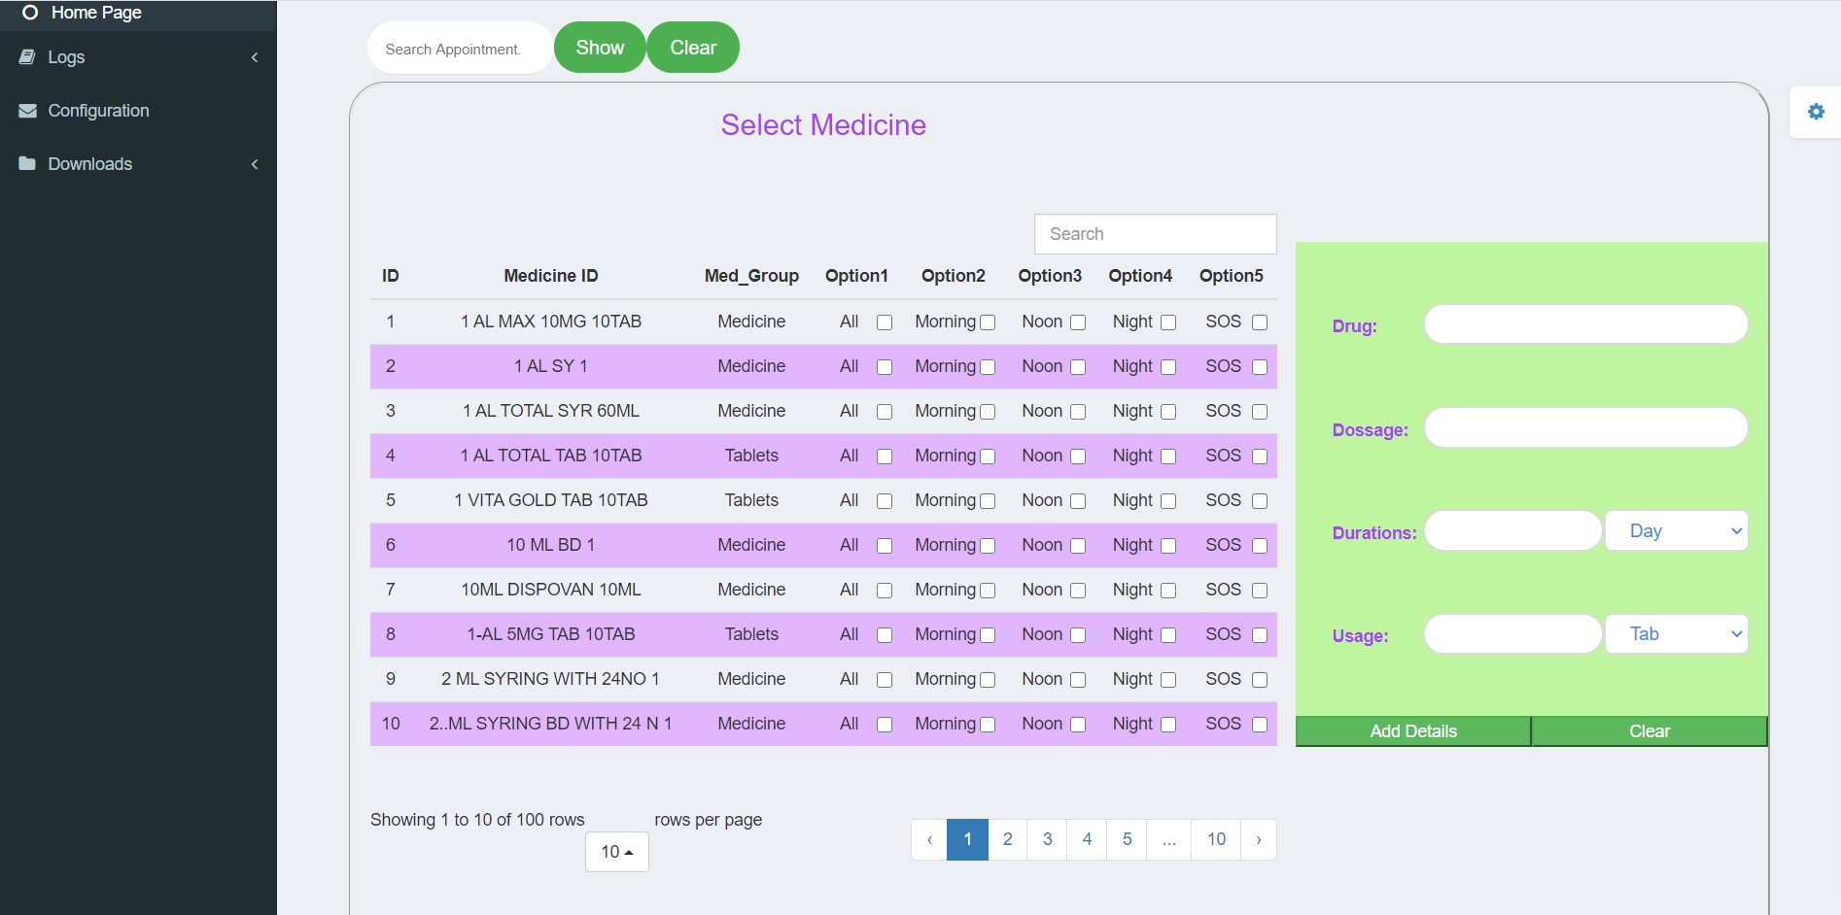1841x915 pixels.
Task: Go to previous page arrow
Action: pos(929,839)
